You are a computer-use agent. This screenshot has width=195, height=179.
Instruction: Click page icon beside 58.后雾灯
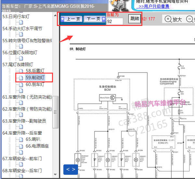21,71
